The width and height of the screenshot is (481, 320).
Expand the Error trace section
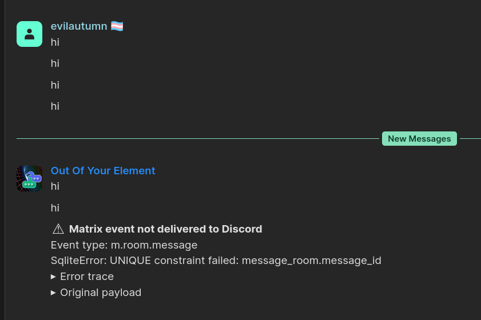click(x=82, y=277)
